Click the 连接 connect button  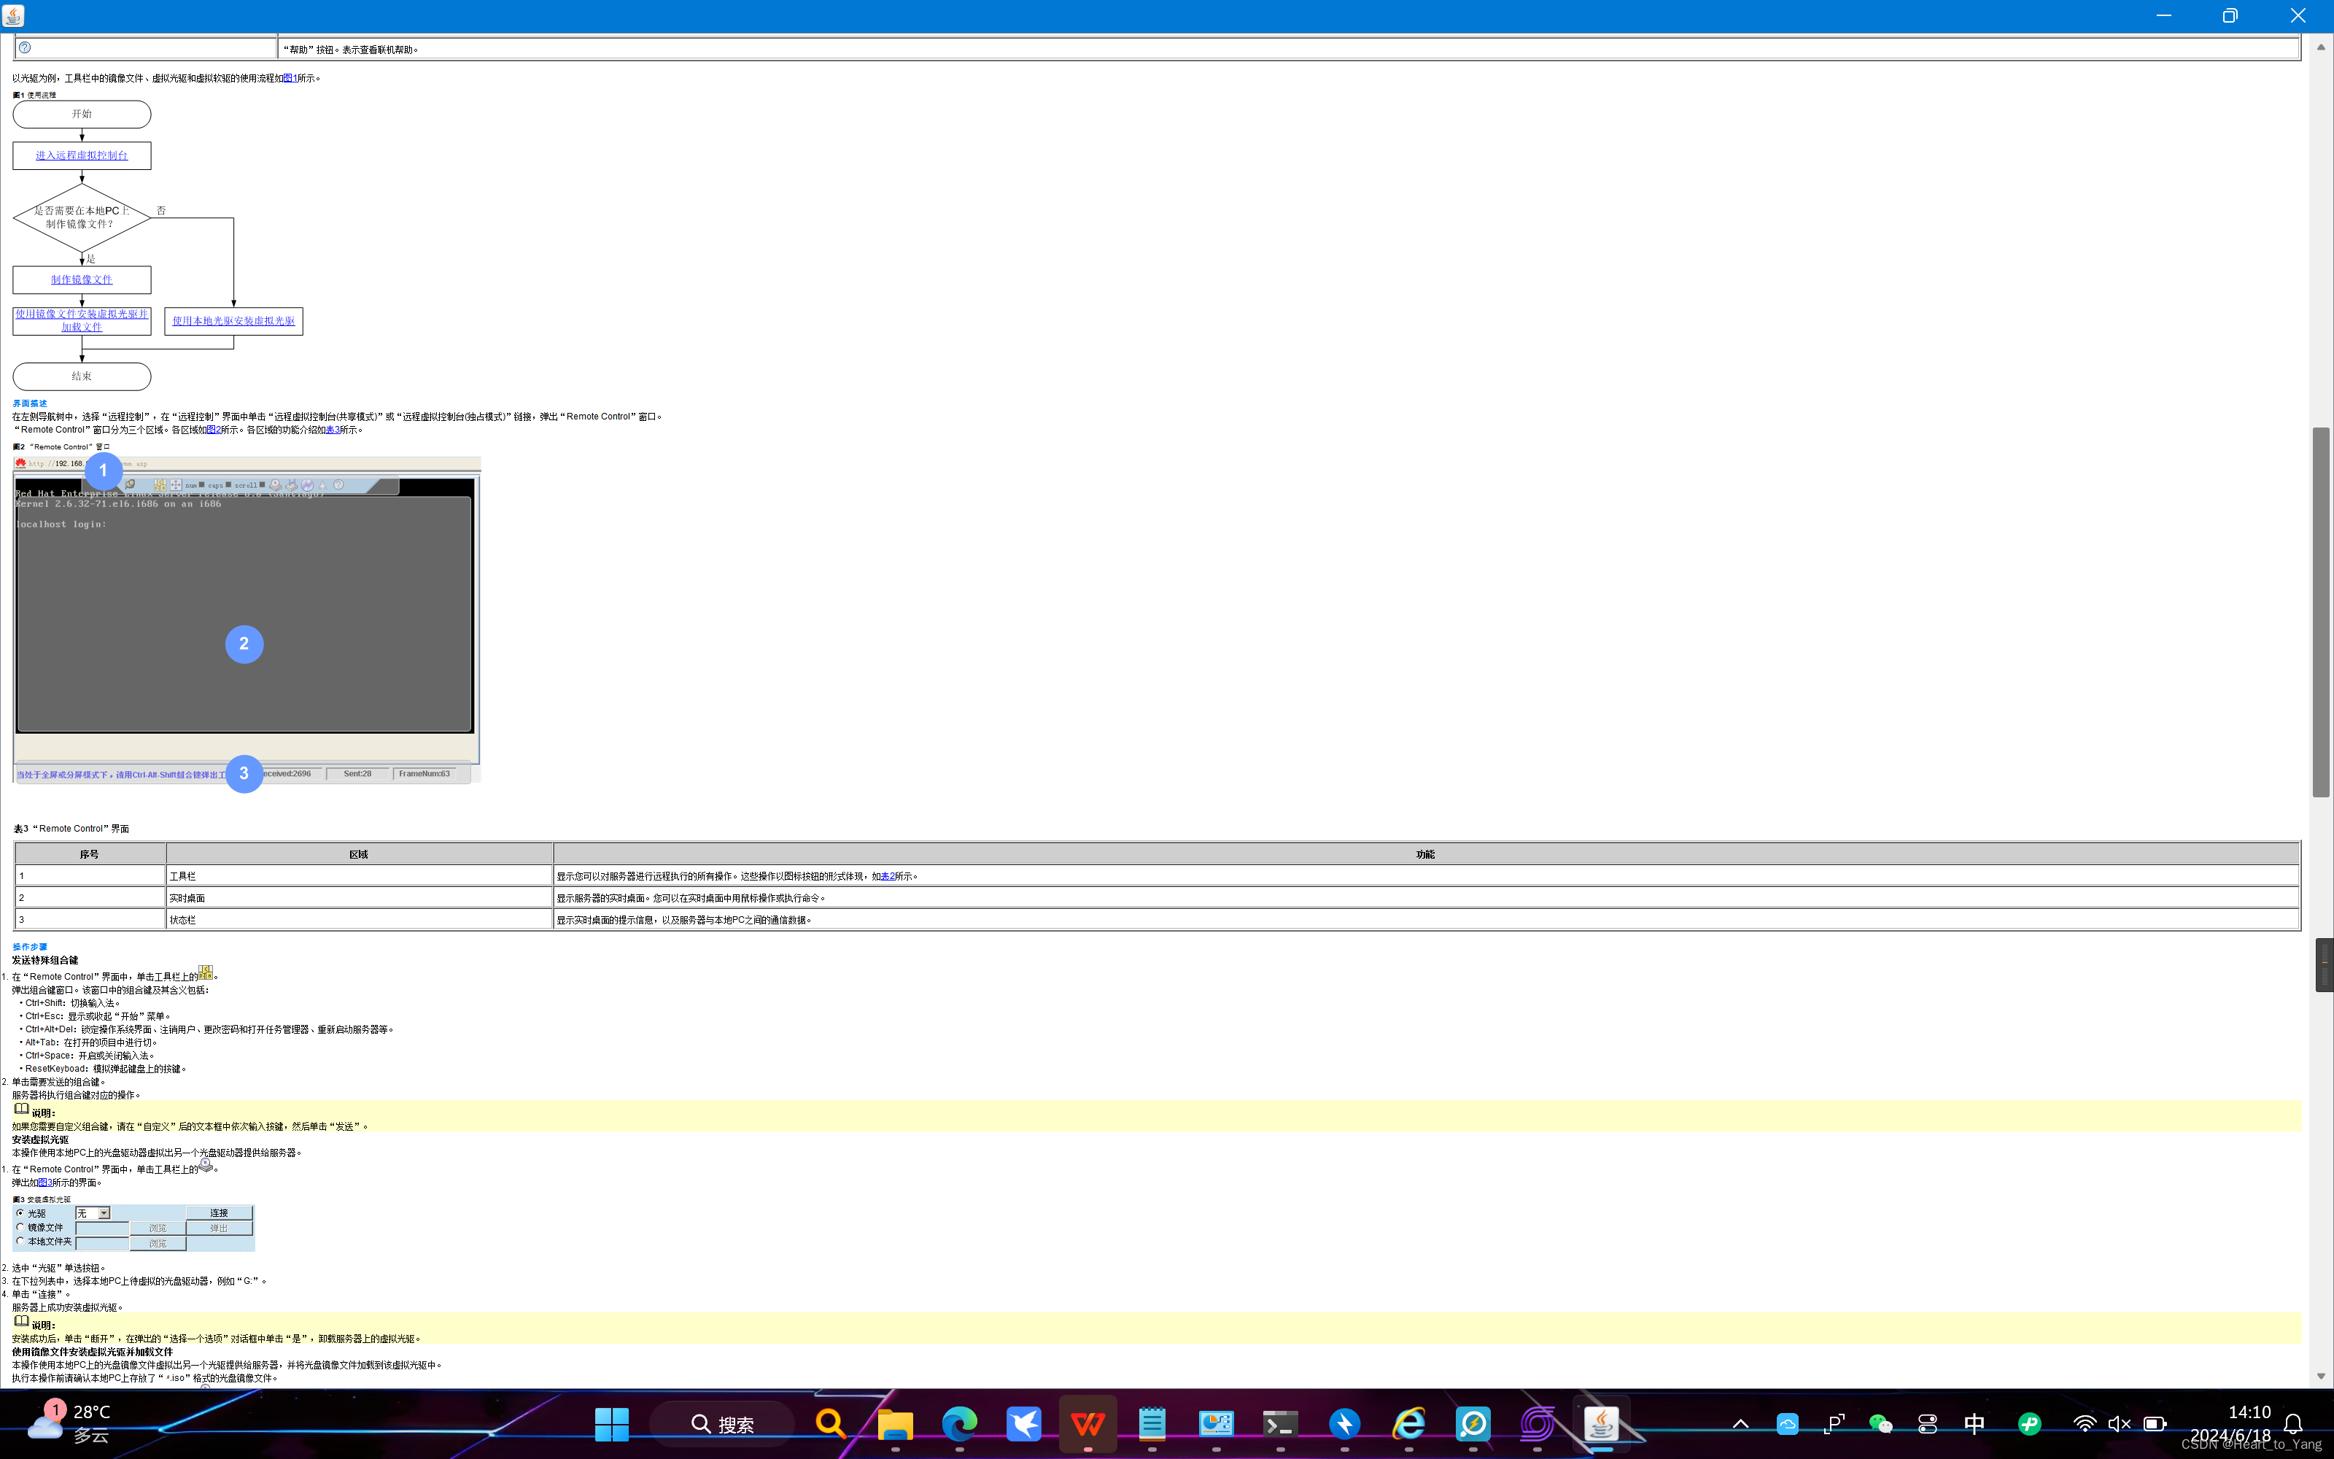coord(219,1213)
